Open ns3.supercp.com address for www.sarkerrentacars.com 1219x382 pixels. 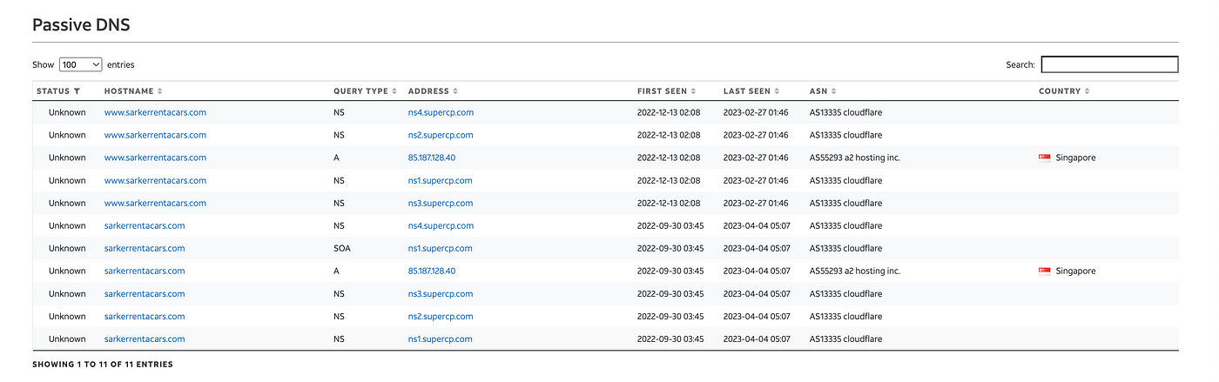441,203
